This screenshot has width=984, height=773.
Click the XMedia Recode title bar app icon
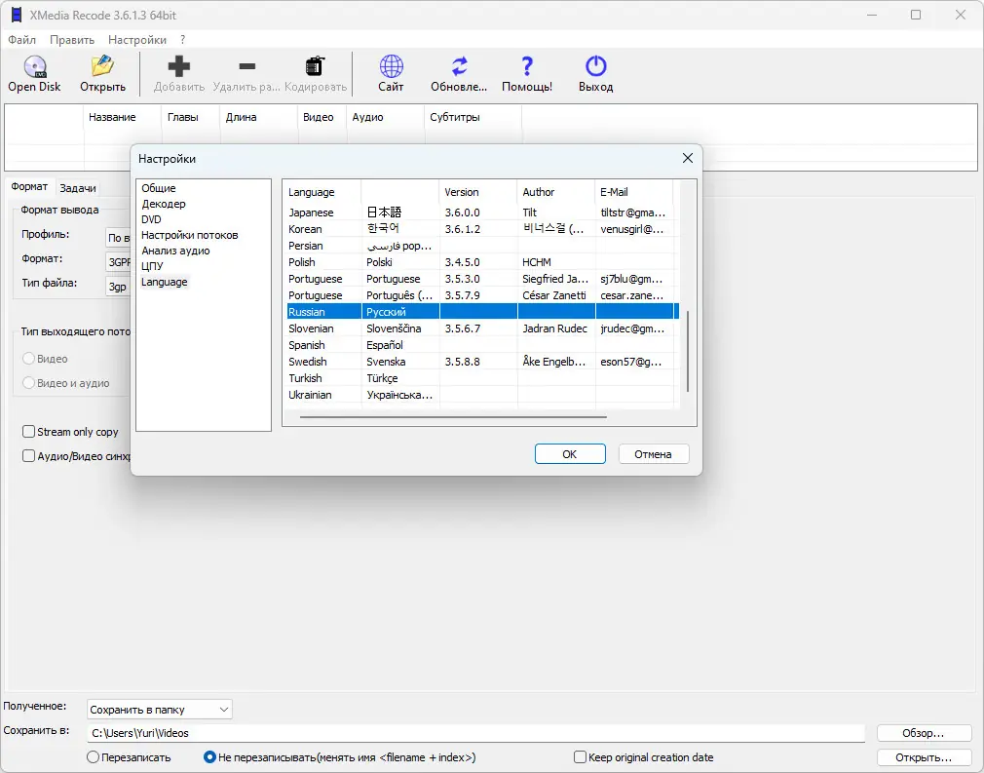[x=17, y=15]
